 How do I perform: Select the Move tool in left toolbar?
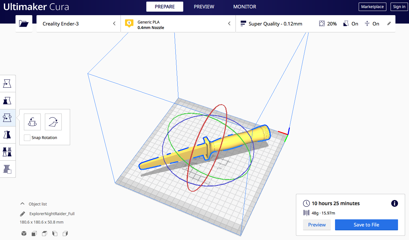(x=7, y=84)
